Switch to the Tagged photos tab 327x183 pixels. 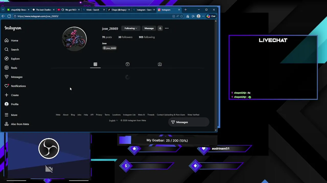pyautogui.click(x=160, y=64)
